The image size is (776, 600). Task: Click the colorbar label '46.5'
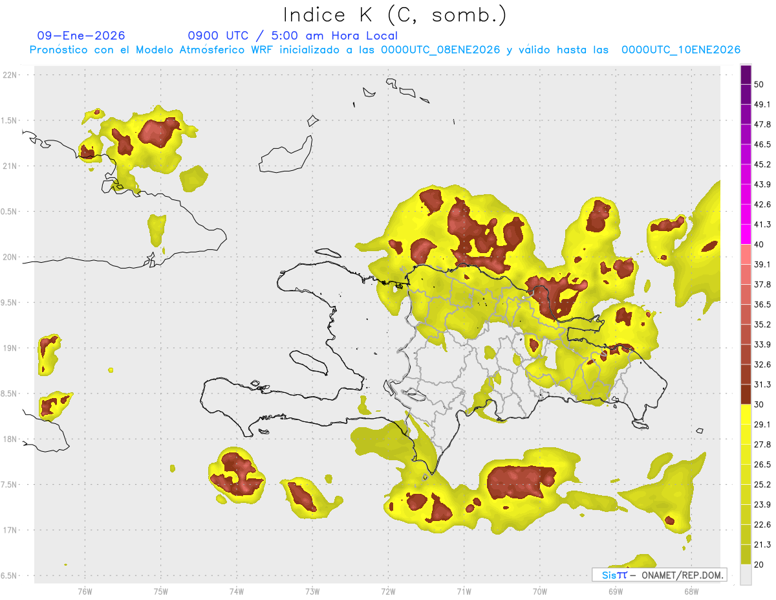click(x=762, y=144)
